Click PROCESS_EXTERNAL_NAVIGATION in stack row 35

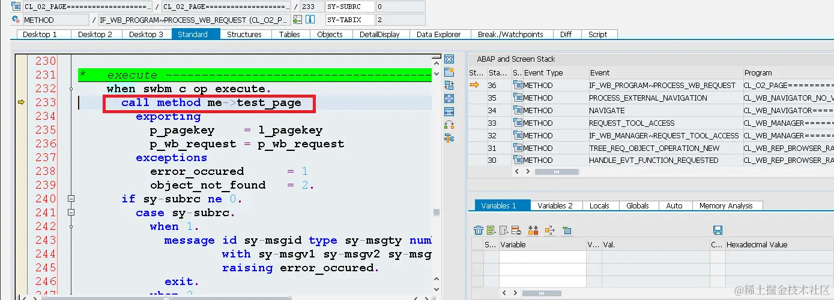coord(648,98)
